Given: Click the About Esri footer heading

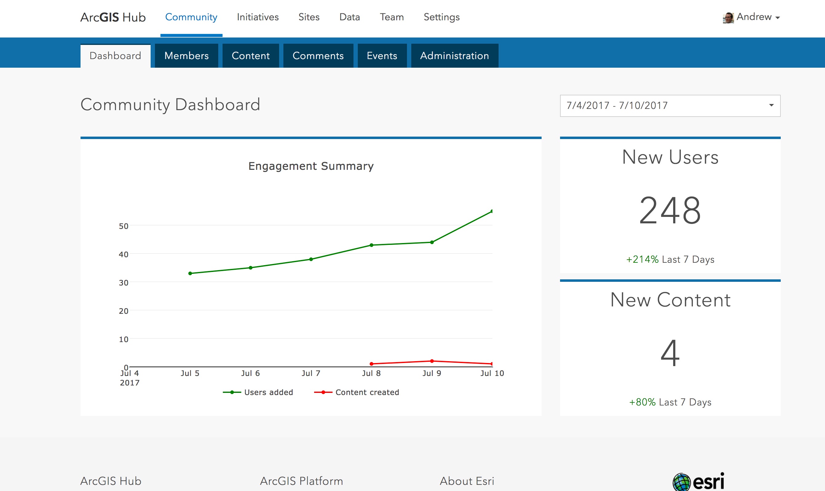Looking at the screenshot, I should click(x=467, y=481).
